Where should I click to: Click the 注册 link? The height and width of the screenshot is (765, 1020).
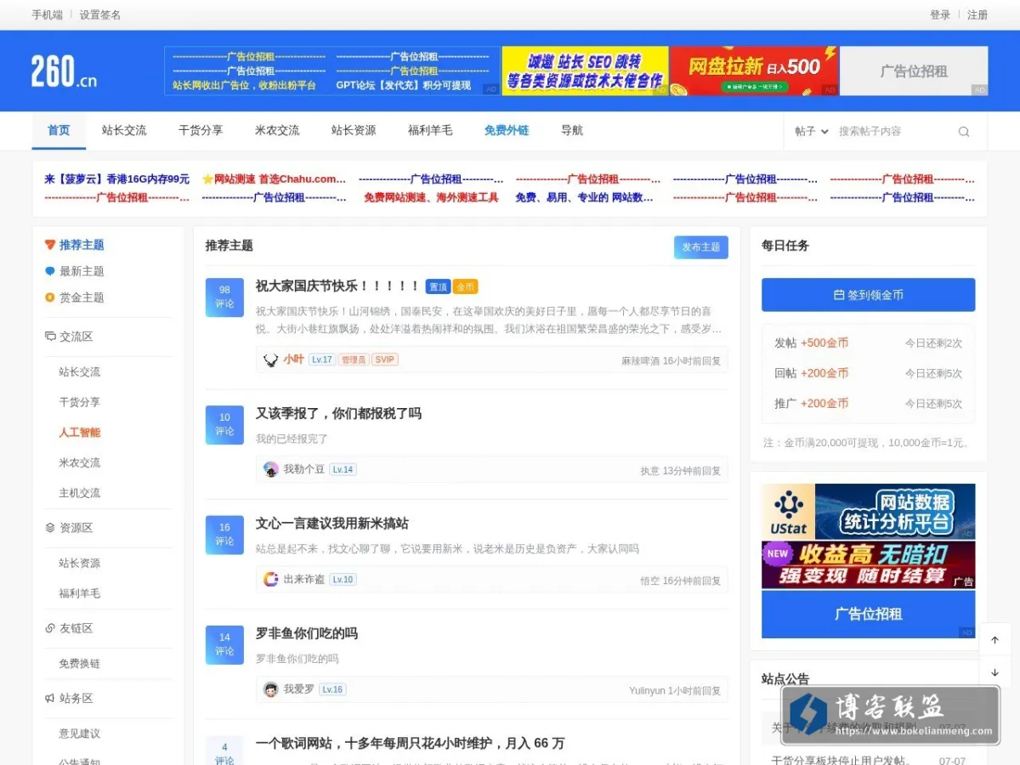coord(977,14)
